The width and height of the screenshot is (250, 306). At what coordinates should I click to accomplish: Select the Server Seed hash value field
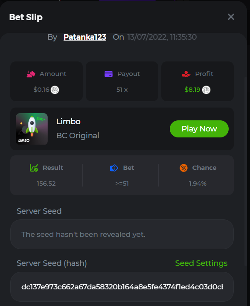122,287
